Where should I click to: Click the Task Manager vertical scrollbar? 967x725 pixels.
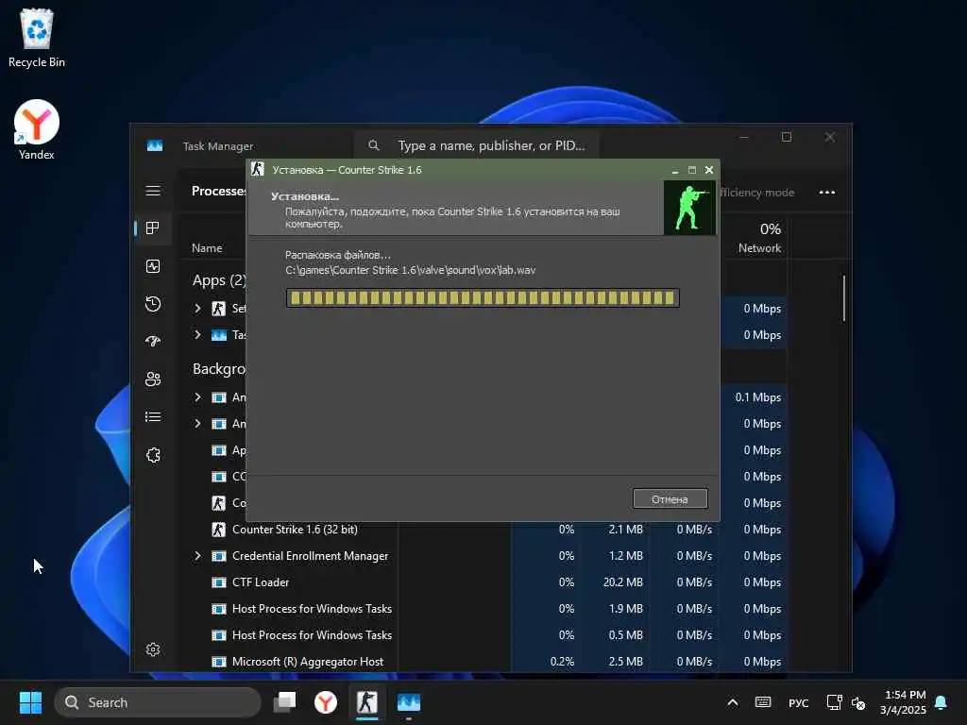(x=843, y=298)
